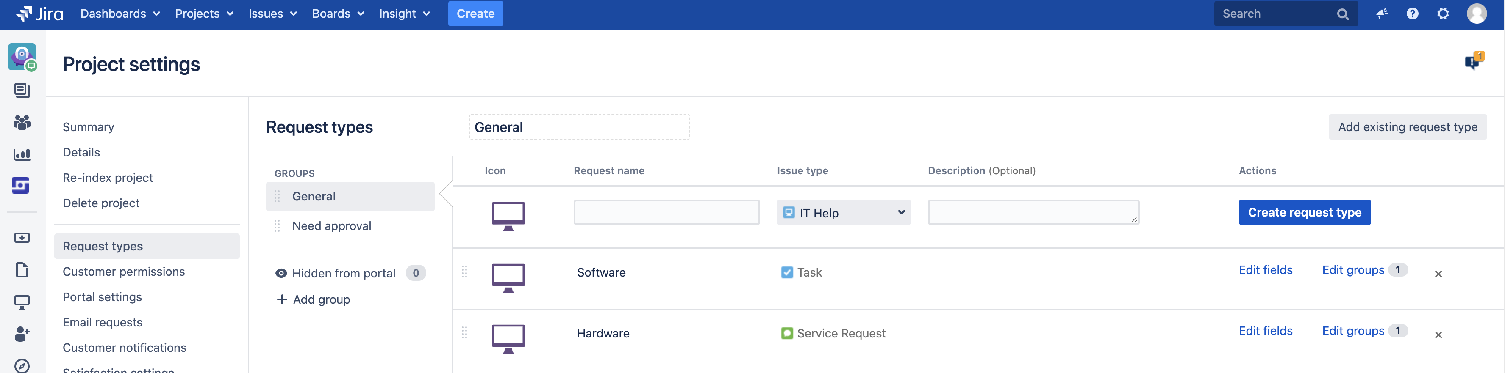
Task: Open Queues icon in left sidebar
Action: click(22, 91)
